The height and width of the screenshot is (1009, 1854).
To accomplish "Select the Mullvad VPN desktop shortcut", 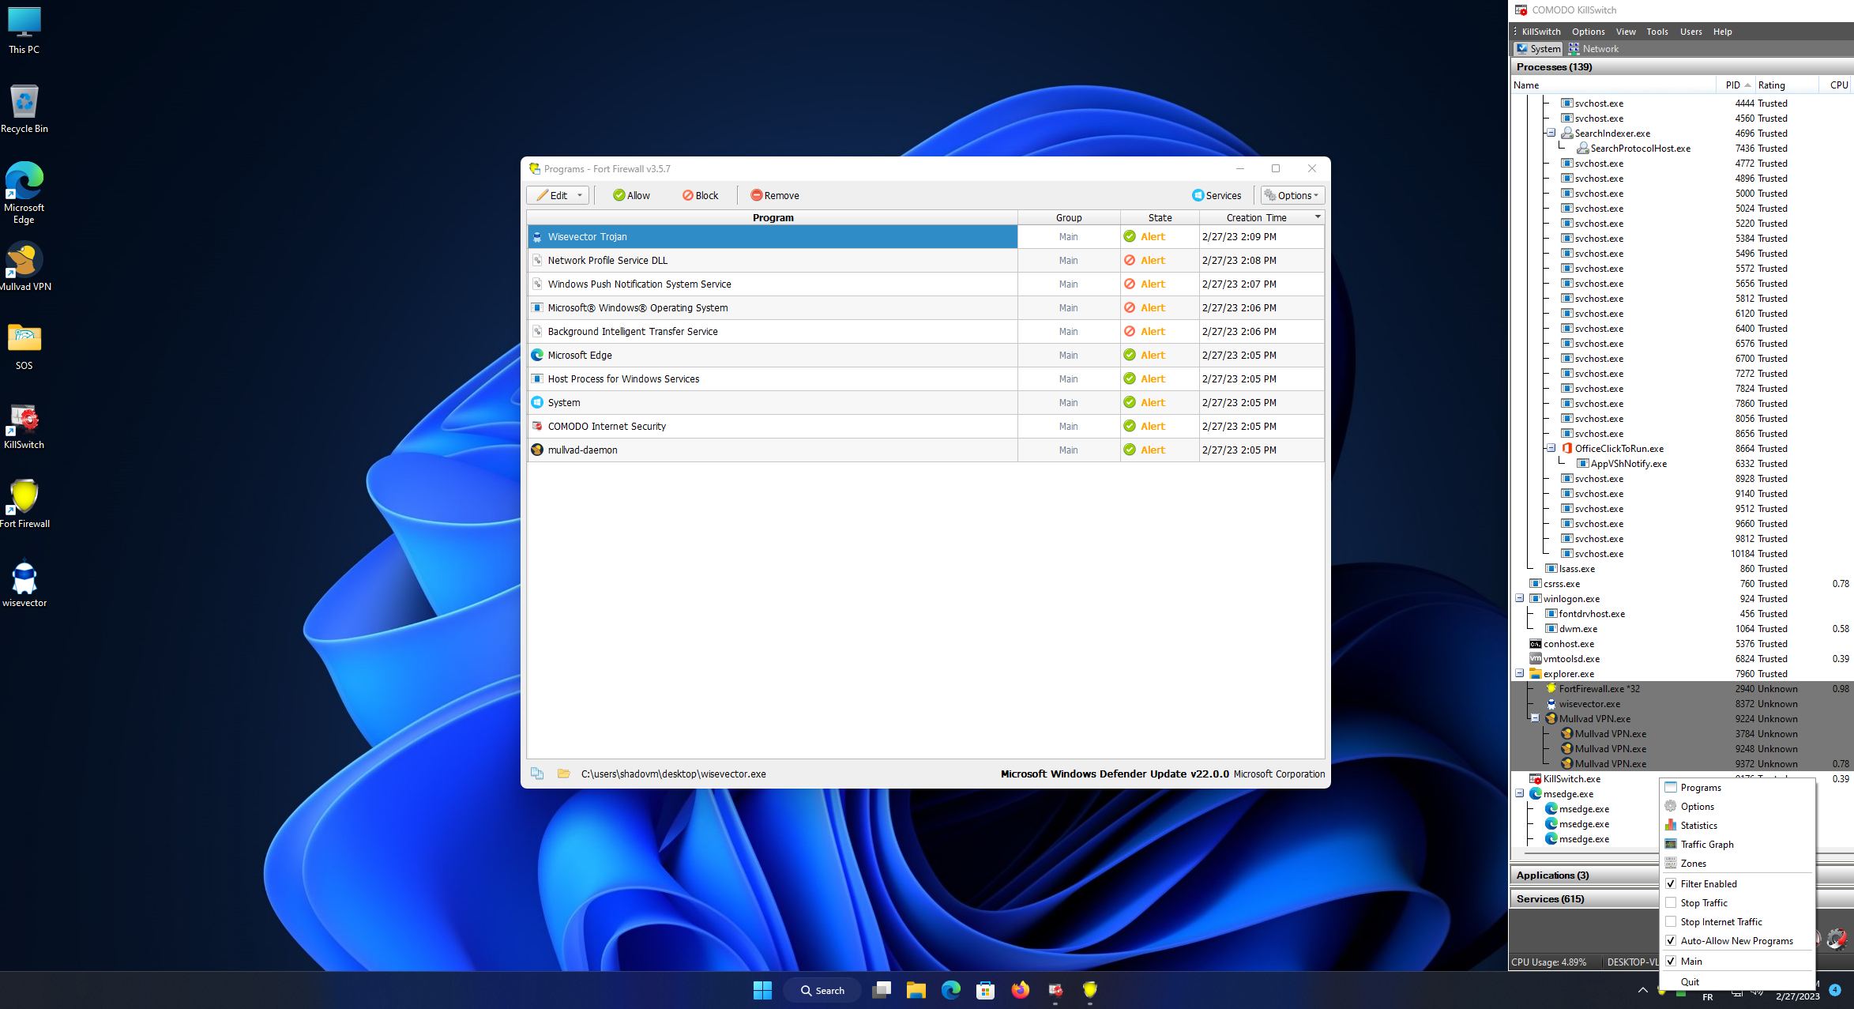I will tap(24, 266).
